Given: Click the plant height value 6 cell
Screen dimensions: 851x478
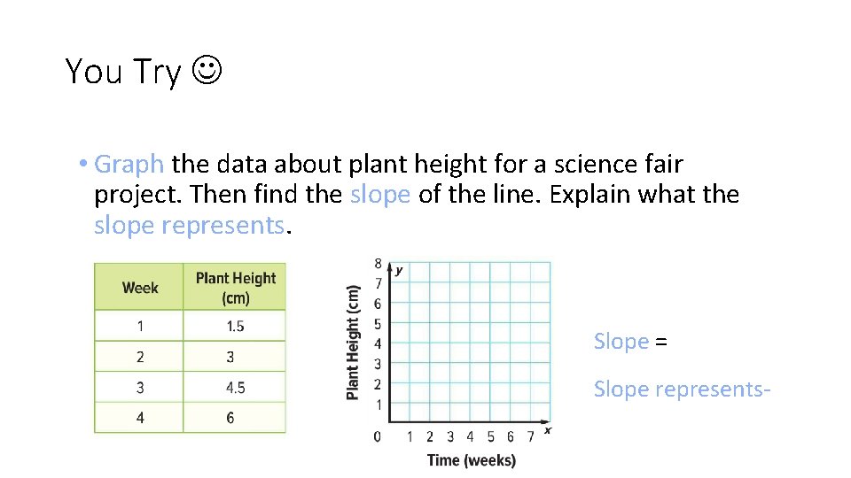Looking at the screenshot, I should coord(235,418).
